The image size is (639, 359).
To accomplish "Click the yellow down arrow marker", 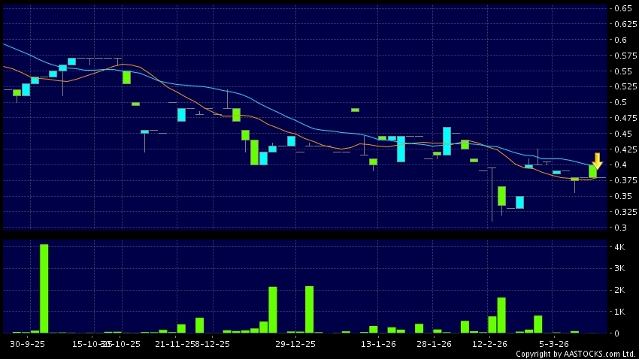I will pyautogui.click(x=597, y=161).
